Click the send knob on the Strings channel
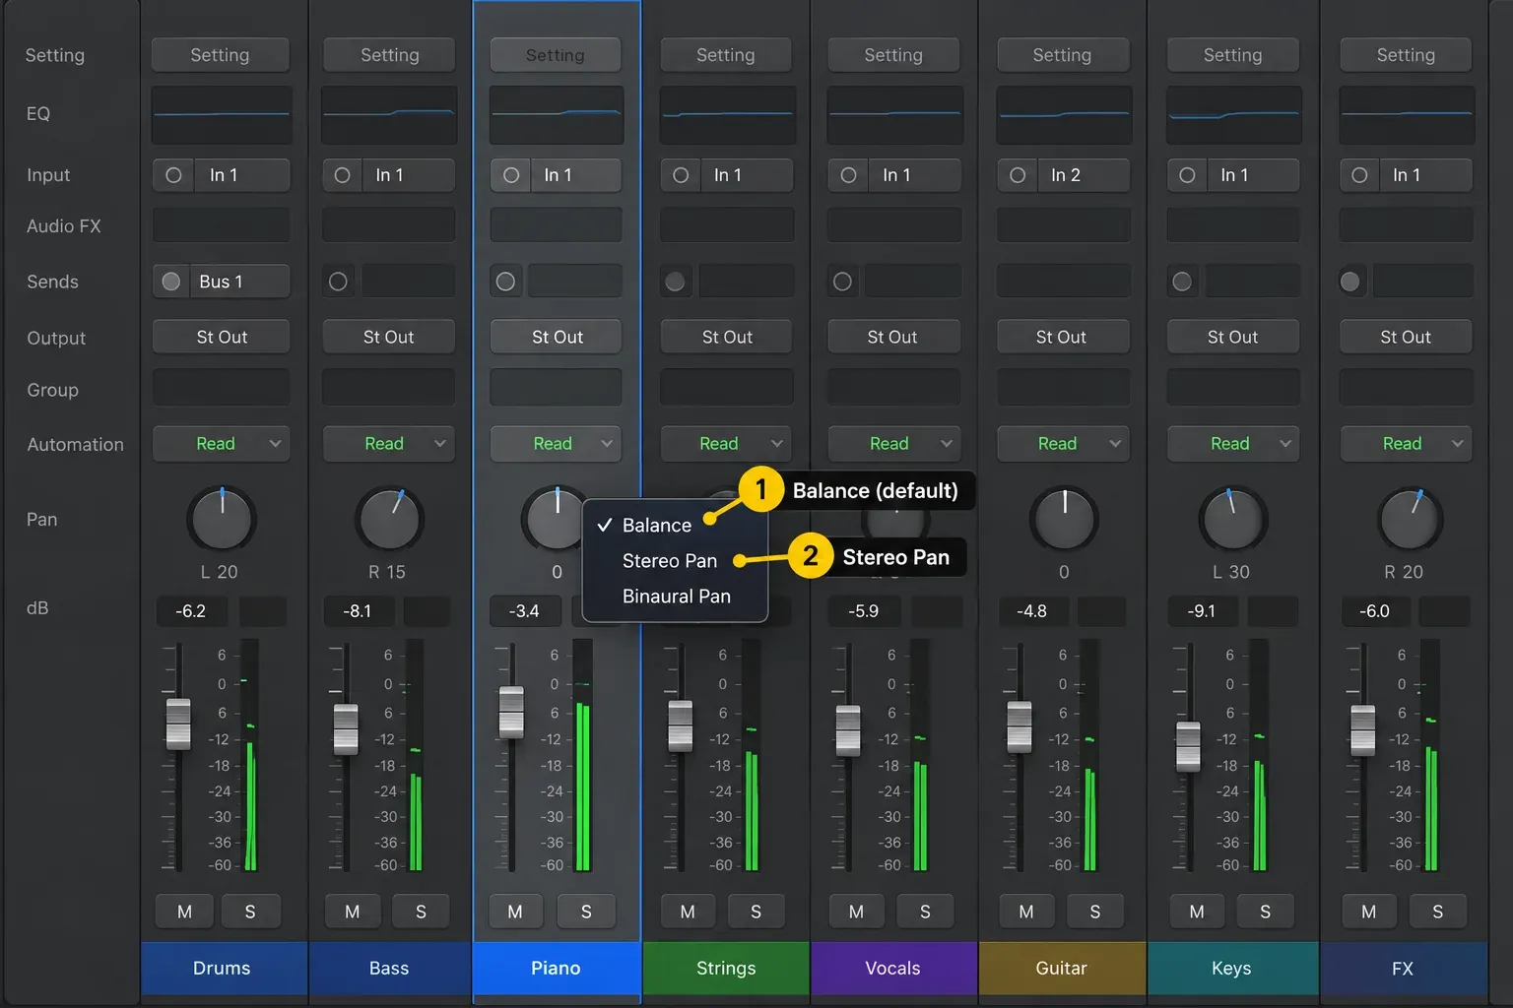1513x1008 pixels. [675, 282]
